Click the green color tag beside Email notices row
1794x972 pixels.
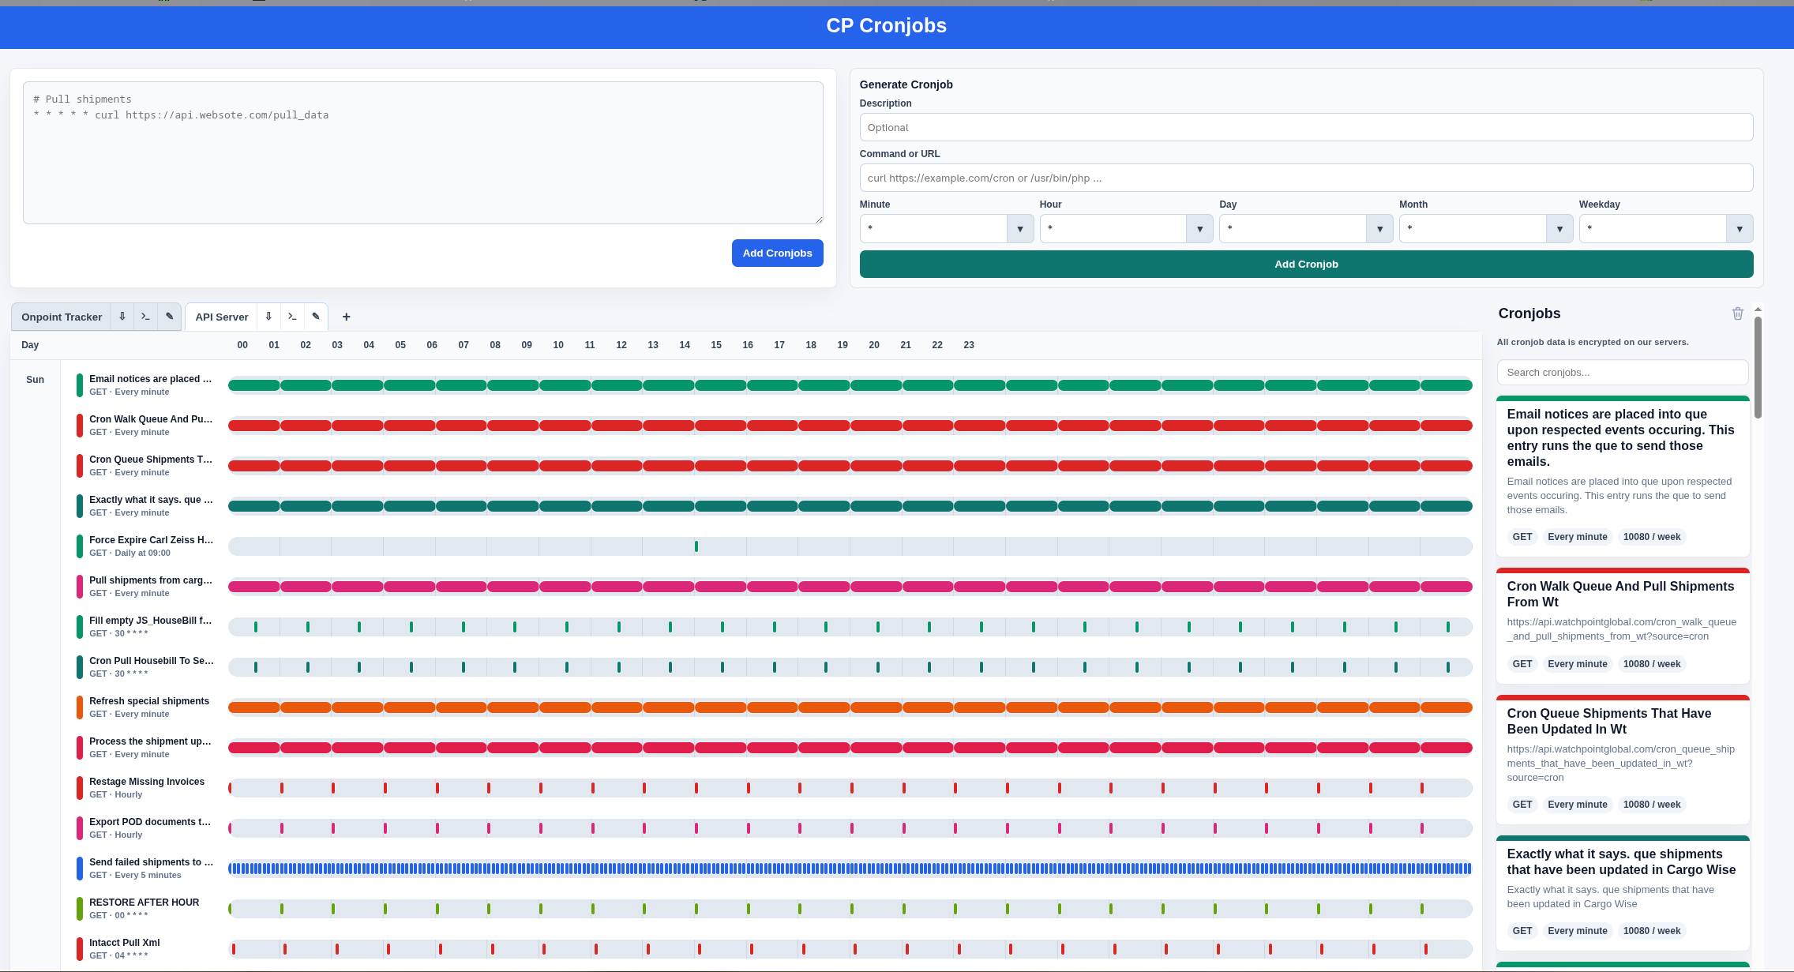pos(80,385)
